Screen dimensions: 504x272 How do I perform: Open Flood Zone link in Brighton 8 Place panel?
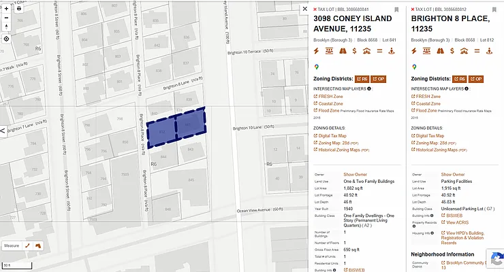point(424,110)
